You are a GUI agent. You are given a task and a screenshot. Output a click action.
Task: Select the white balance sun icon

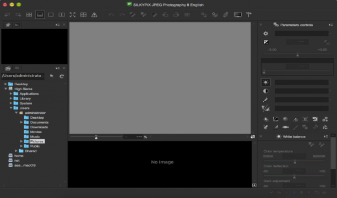(x=265, y=82)
